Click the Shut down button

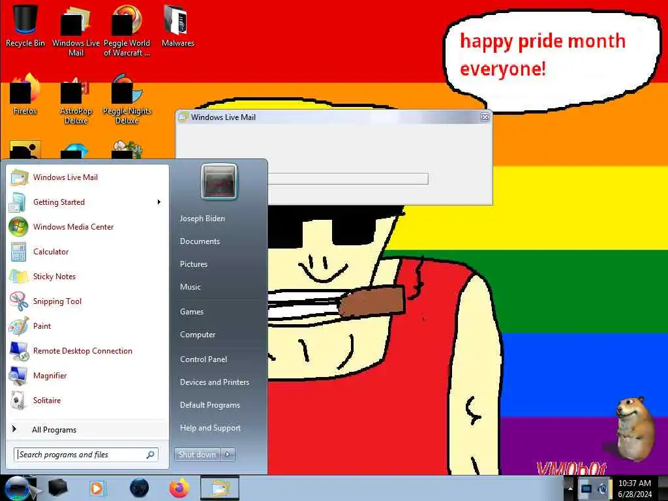tap(197, 455)
